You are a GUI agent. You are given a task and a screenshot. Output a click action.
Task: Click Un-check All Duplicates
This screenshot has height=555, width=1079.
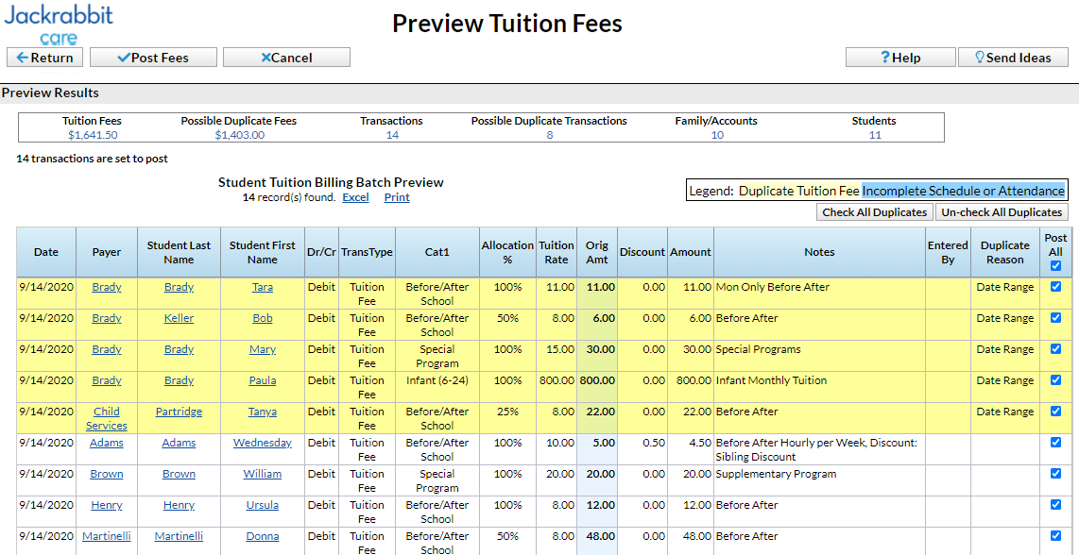tap(1002, 212)
